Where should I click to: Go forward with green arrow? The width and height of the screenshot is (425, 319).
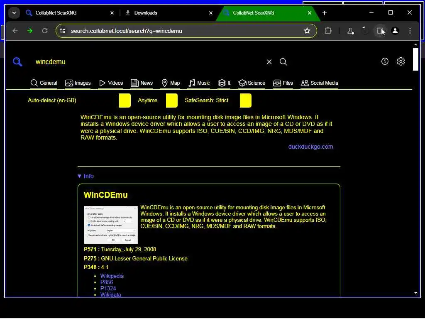tap(30, 31)
